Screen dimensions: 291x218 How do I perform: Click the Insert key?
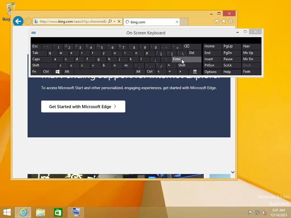click(x=212, y=59)
